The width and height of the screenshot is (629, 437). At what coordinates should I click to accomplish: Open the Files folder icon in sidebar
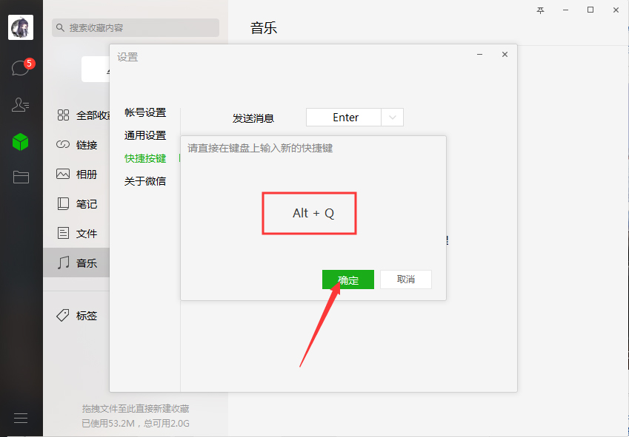tap(21, 175)
